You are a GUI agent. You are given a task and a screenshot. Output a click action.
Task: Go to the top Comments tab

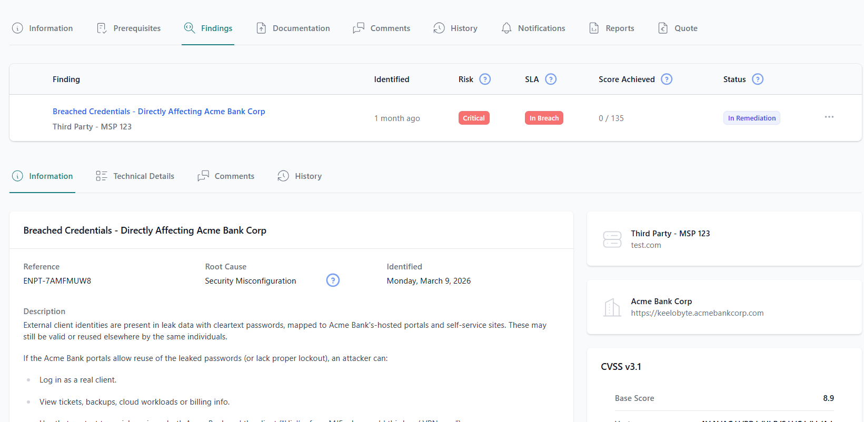[x=382, y=28]
